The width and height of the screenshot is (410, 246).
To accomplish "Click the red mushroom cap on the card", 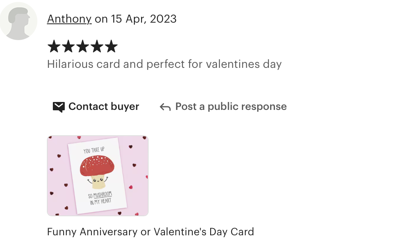I will 97,165.
